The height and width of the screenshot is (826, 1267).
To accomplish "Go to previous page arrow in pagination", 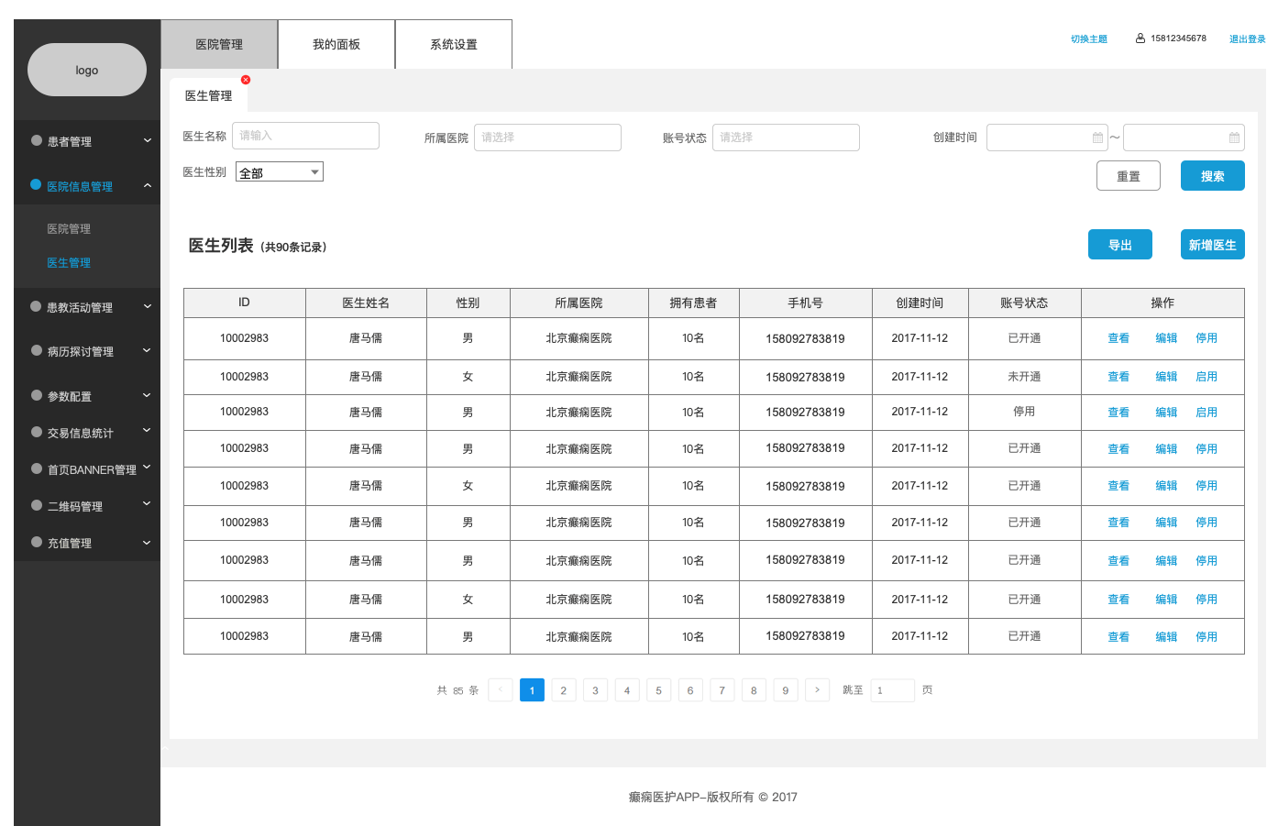I will (x=501, y=690).
